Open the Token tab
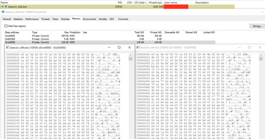This screenshot has height=139, width=265. pos(55,19)
